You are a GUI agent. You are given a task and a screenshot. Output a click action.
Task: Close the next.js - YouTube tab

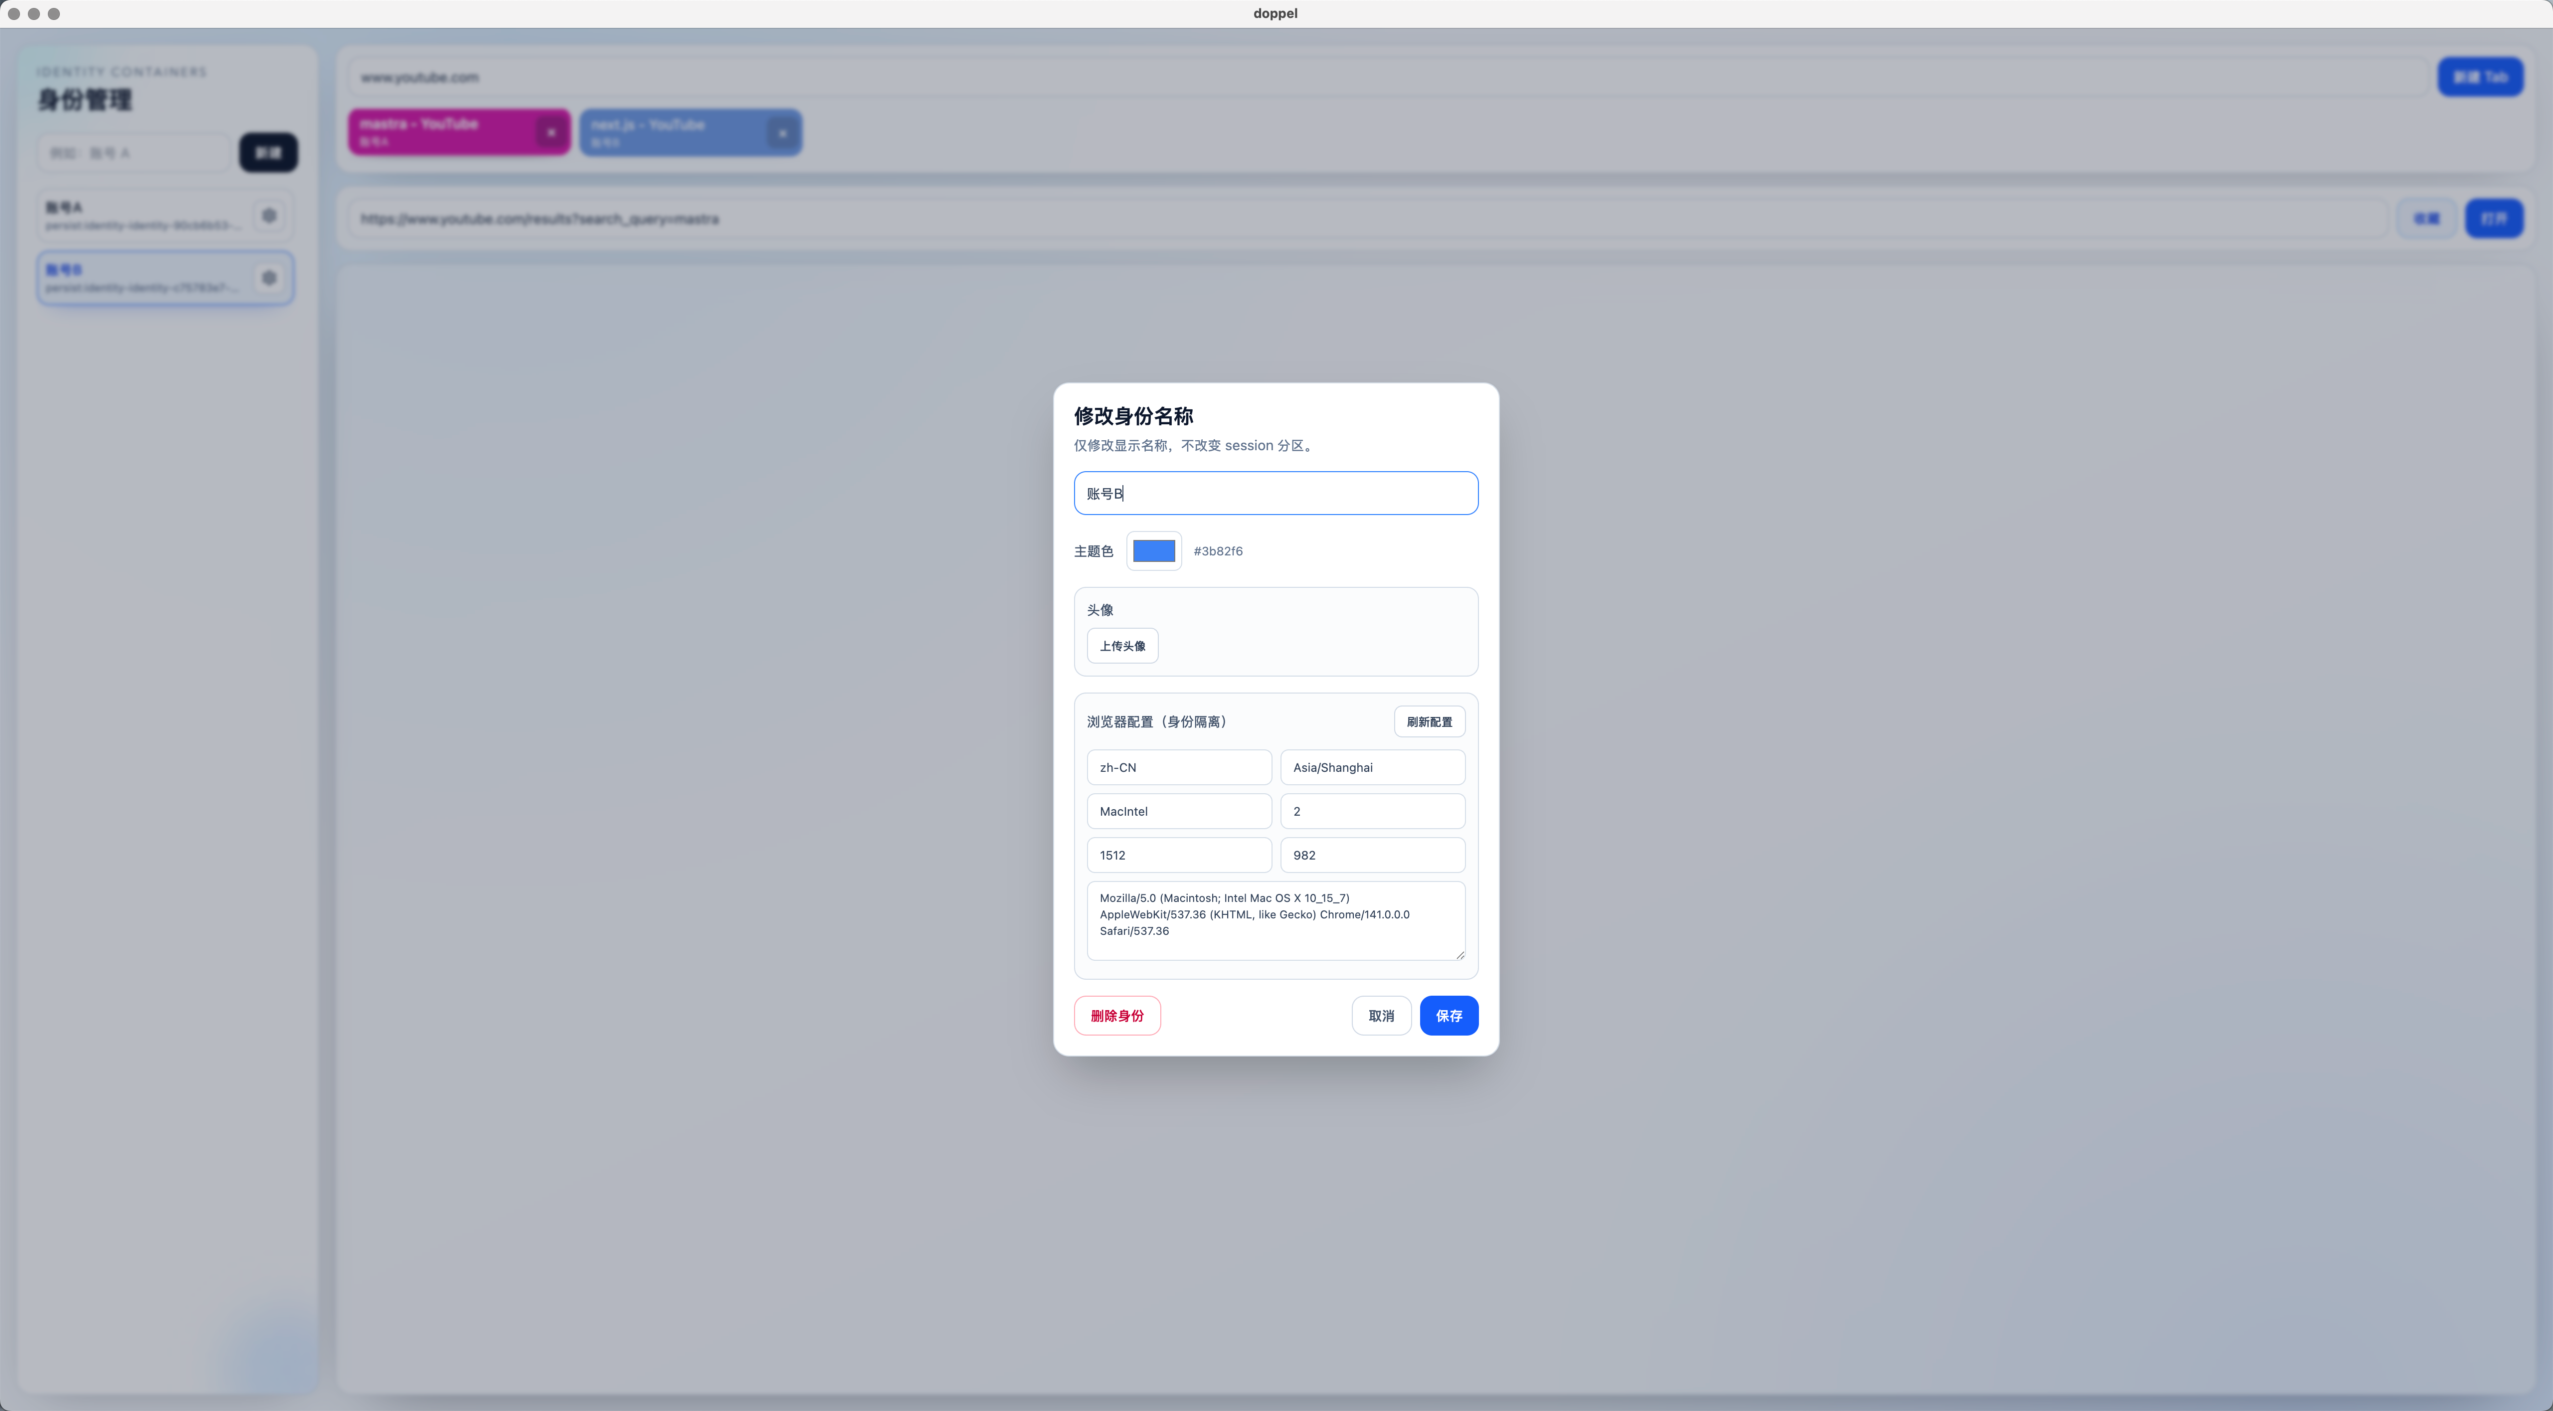pos(782,133)
